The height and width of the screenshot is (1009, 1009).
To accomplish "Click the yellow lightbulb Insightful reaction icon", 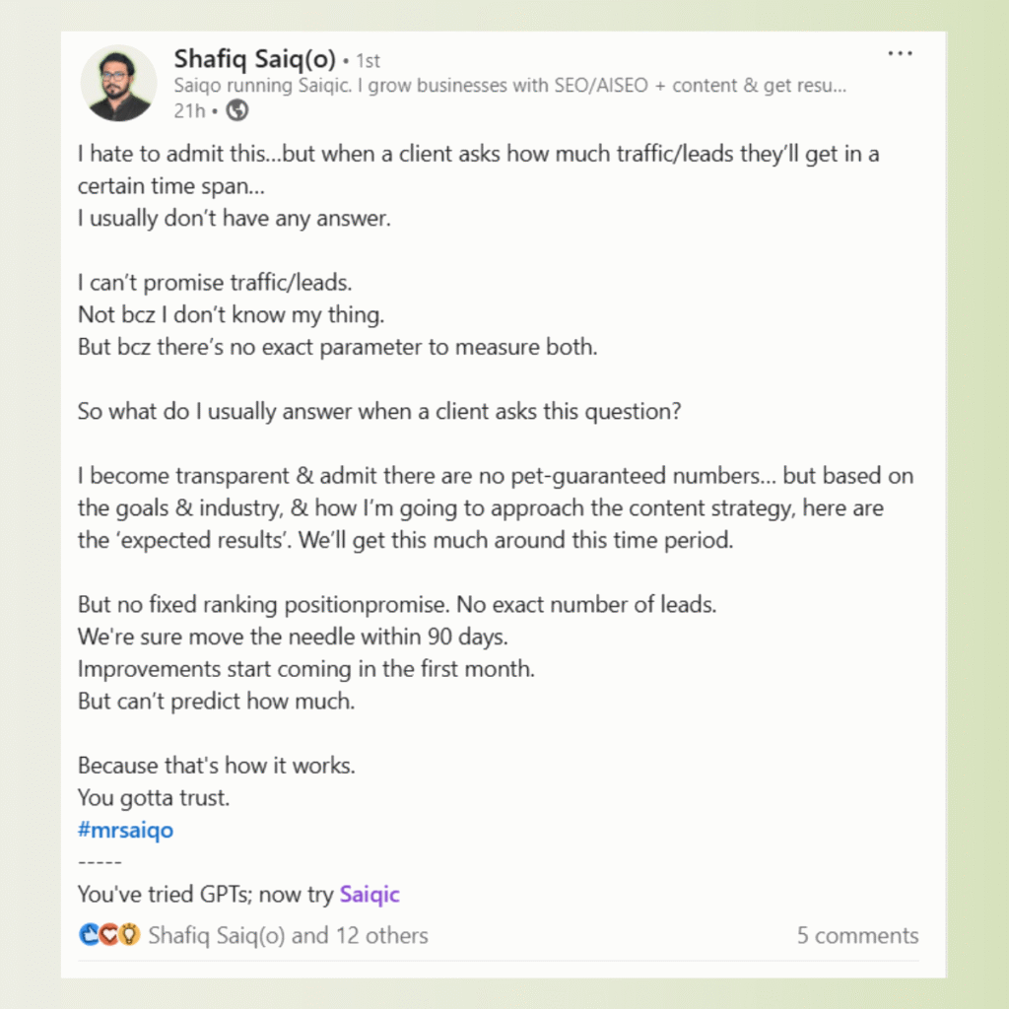I will pyautogui.click(x=129, y=935).
